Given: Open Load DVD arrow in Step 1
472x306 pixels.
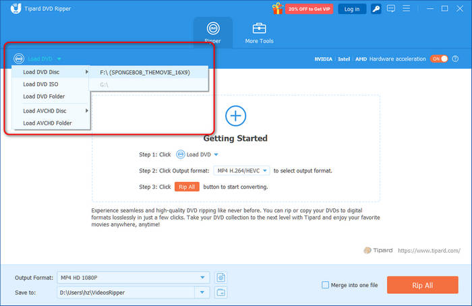Looking at the screenshot, I should pos(216,154).
